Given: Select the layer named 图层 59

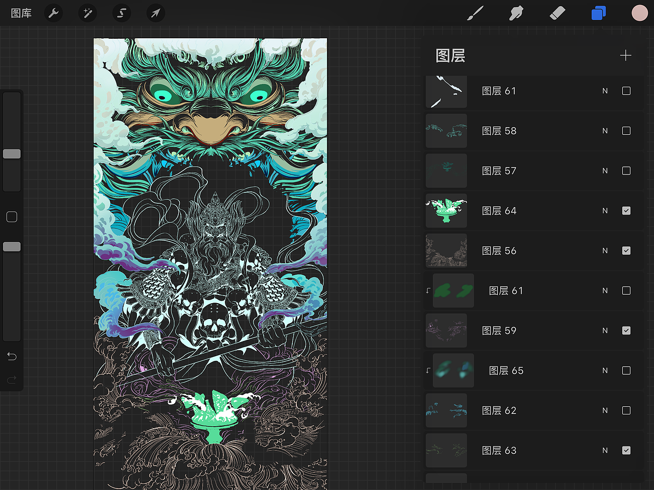Looking at the screenshot, I should [499, 331].
